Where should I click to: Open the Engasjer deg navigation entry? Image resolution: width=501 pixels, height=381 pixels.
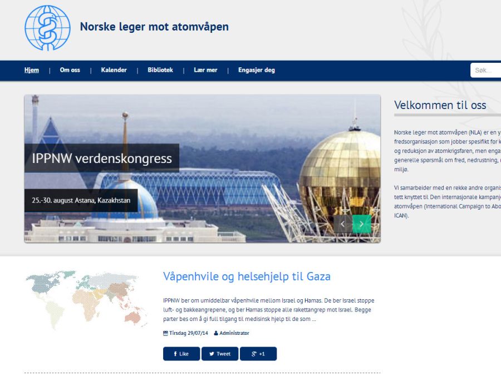click(x=257, y=70)
